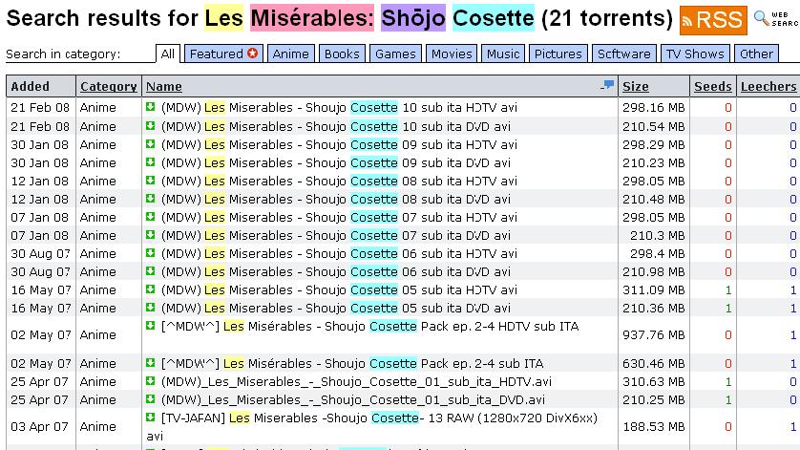Image resolution: width=800 pixels, height=450 pixels.
Task: Click green download arrow for 07 DVD
Action: point(150,234)
